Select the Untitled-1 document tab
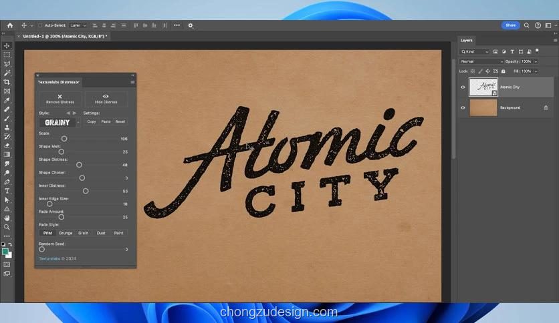The image size is (559, 323). coord(65,36)
